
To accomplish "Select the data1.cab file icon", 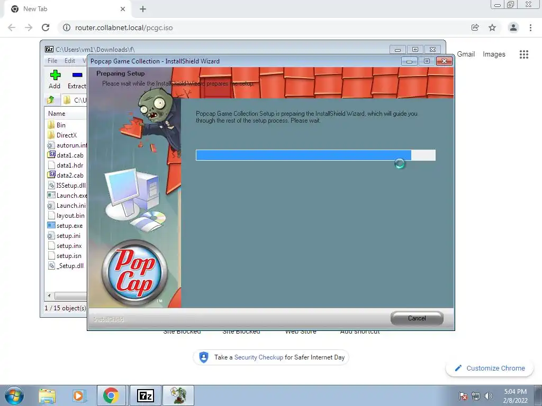I will pos(51,155).
